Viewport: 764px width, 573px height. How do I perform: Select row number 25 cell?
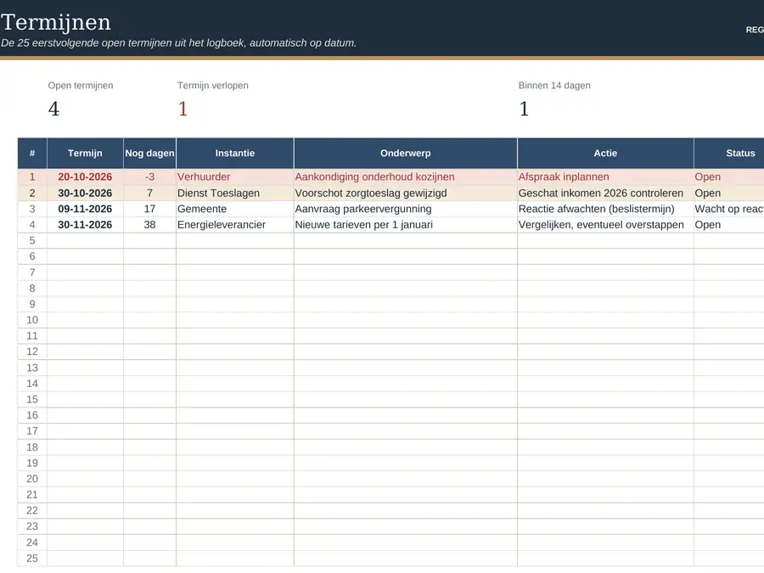coord(32,559)
